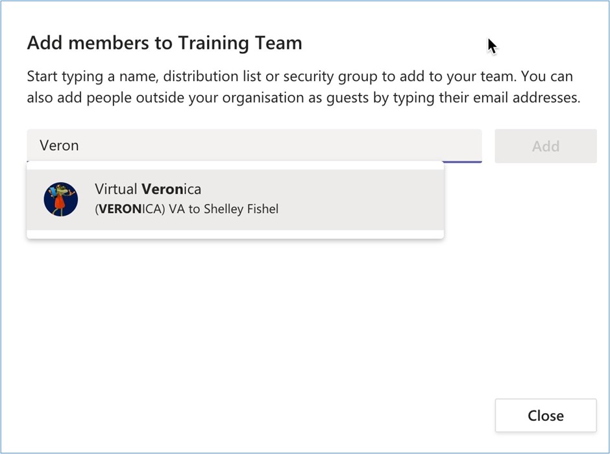The height and width of the screenshot is (454, 610).
Task: Click the member search field containing "Veron"
Action: tap(254, 145)
